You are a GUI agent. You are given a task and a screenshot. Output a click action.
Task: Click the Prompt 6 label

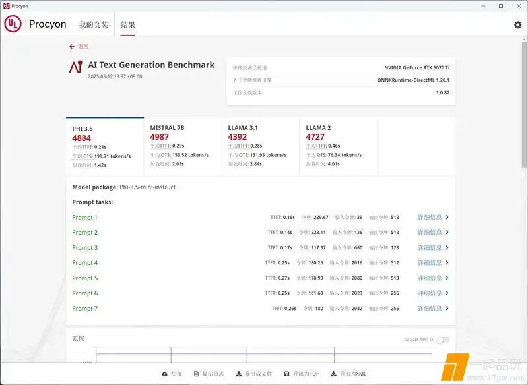(x=85, y=293)
